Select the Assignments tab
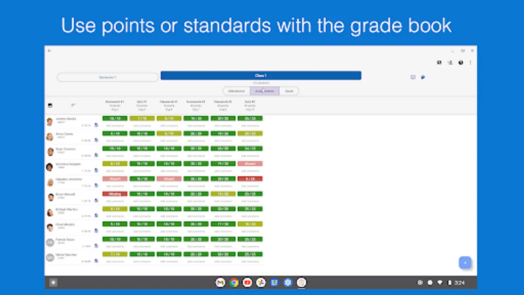 [265, 91]
